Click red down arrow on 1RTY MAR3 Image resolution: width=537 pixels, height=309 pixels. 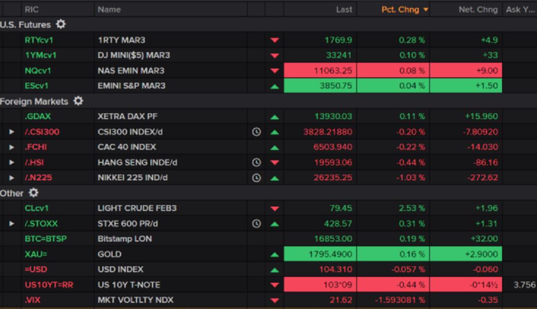pos(274,40)
